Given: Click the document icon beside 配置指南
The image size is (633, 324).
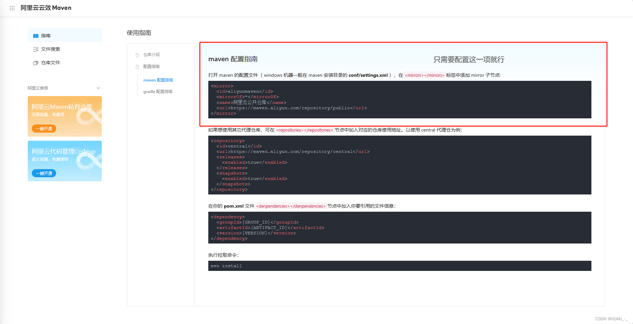Looking at the screenshot, I should (137, 66).
